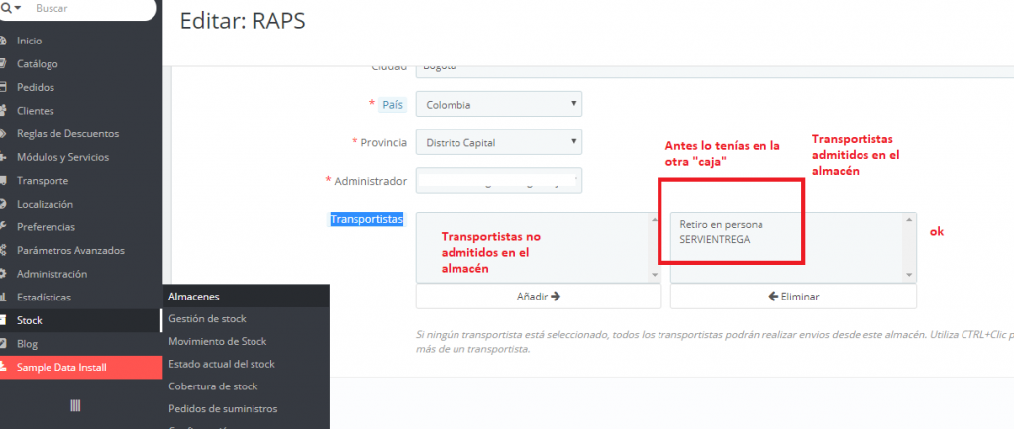Click the Clientes sidebar icon

[x=4, y=111]
